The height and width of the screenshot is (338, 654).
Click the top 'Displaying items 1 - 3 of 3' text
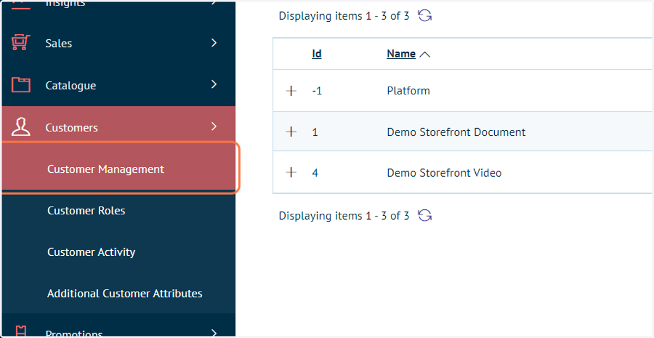(344, 16)
